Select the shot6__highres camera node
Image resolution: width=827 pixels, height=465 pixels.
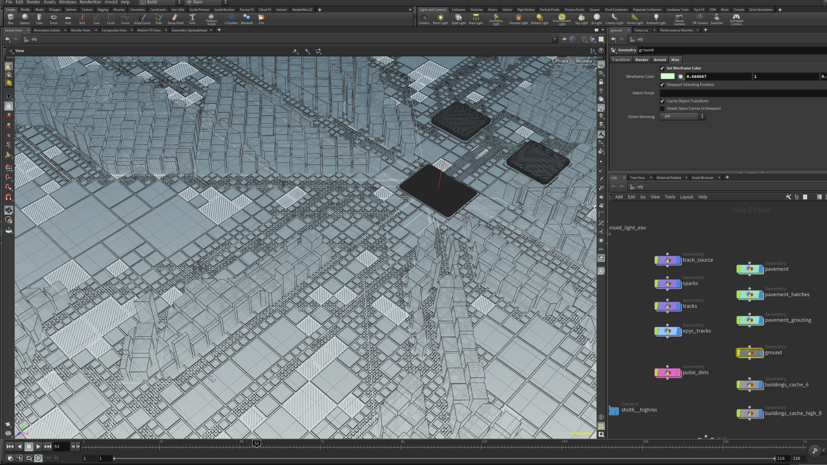pyautogui.click(x=614, y=410)
